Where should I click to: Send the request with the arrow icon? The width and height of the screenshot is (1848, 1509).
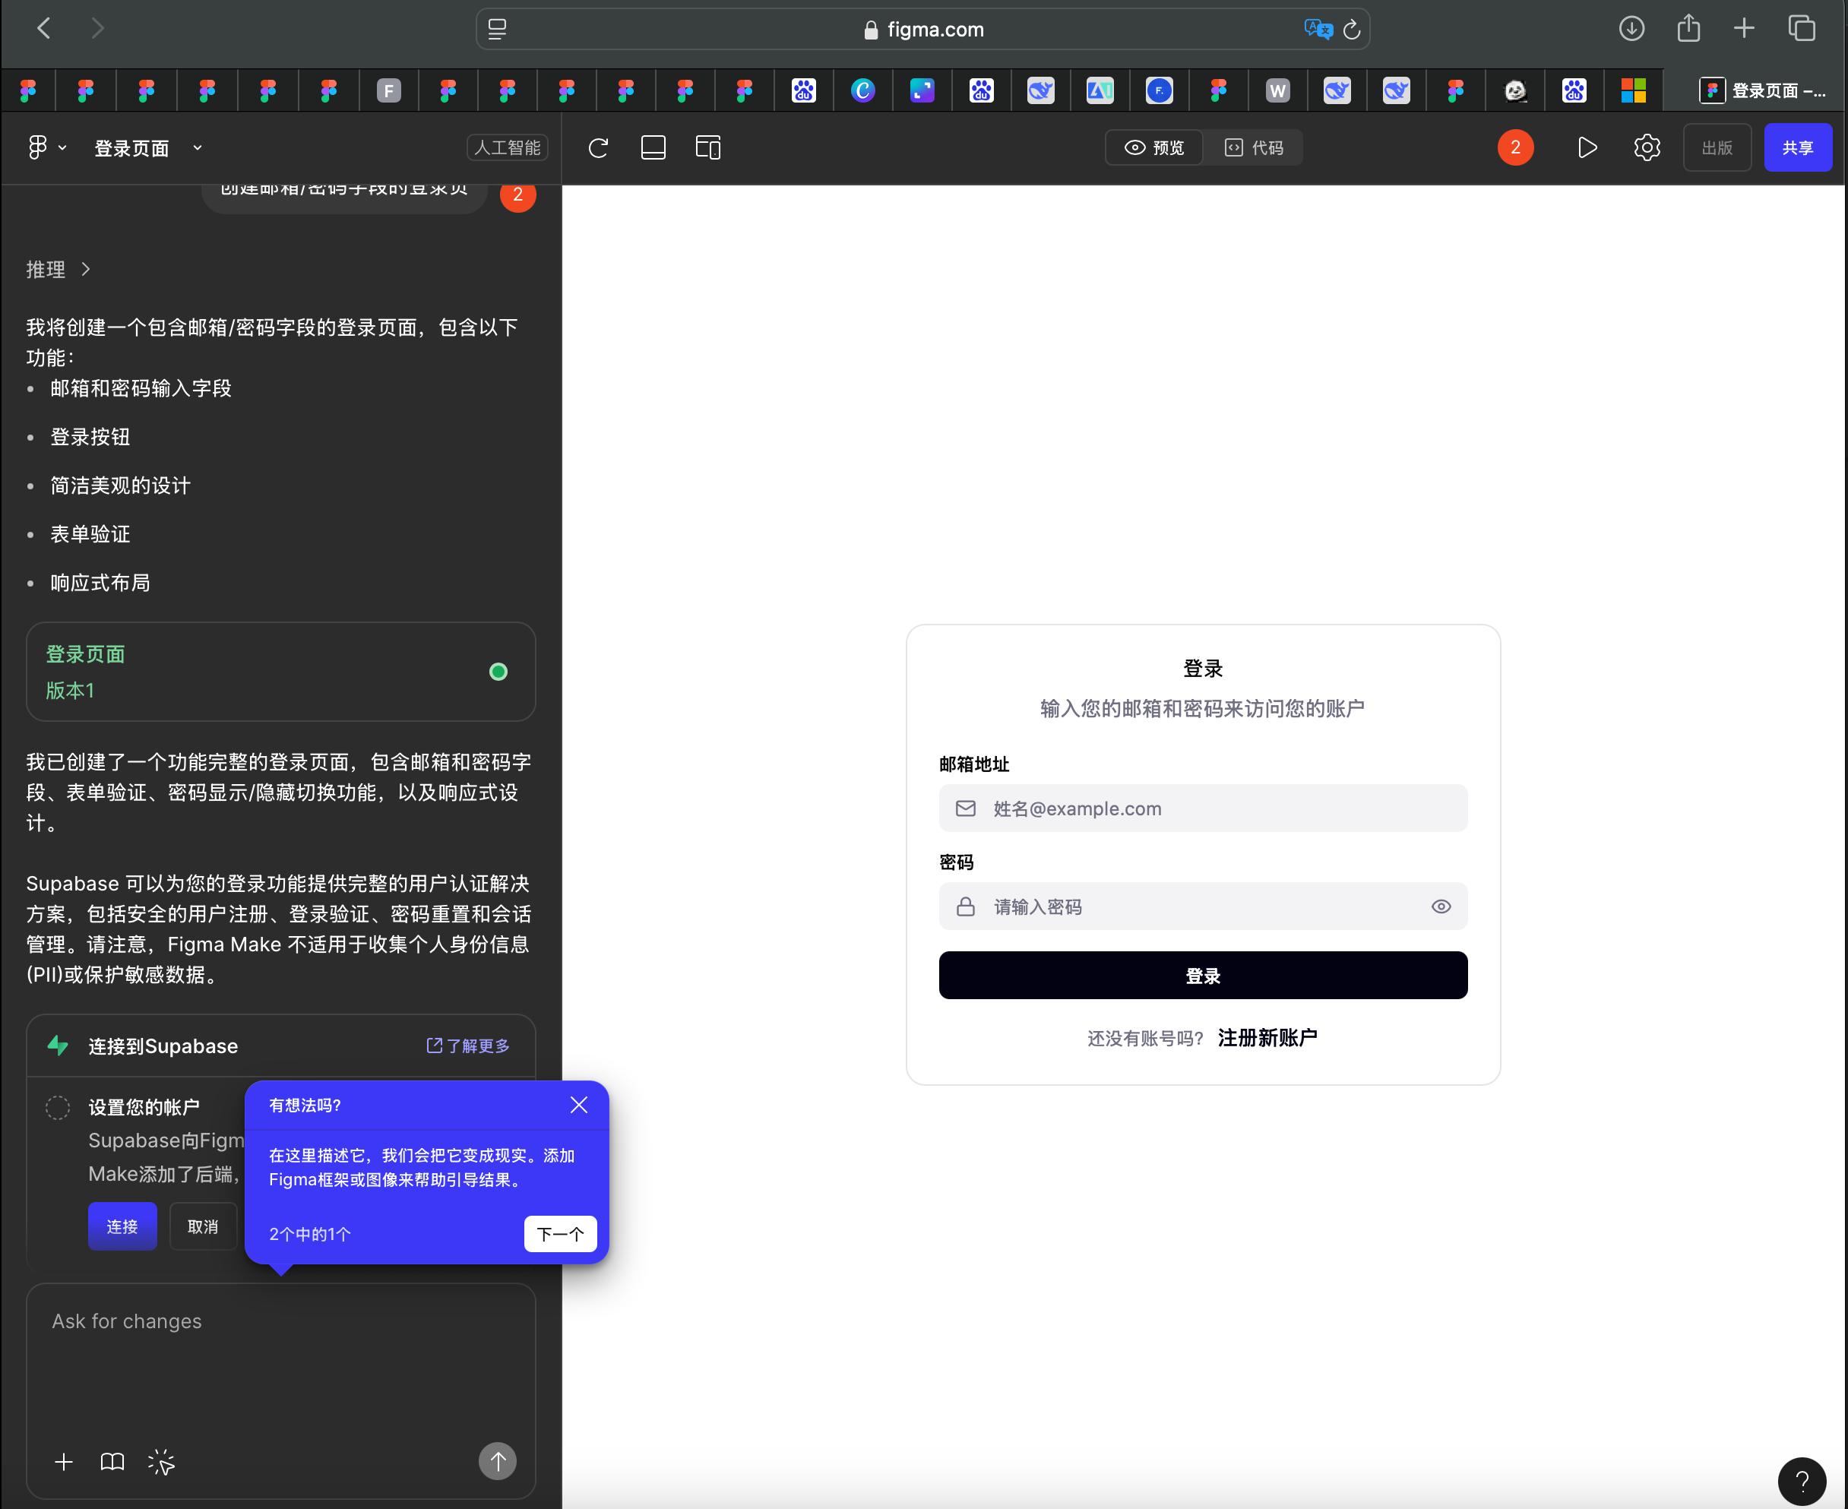point(497,1461)
